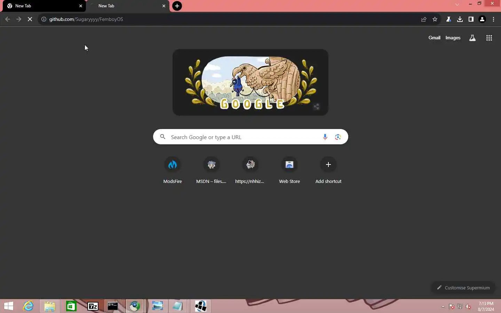The width and height of the screenshot is (501, 313).
Task: Open the MSDN files shortcut
Action: (212, 170)
